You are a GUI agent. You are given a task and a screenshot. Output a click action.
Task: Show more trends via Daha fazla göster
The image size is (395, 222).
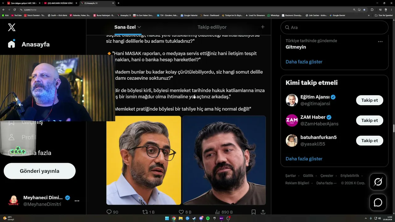click(304, 62)
